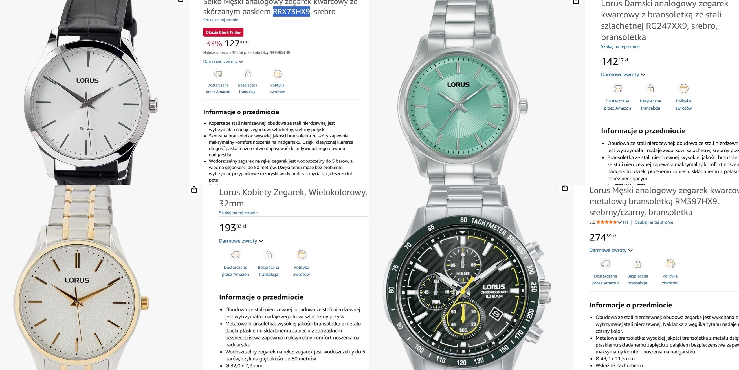Click the Szukaj na tej stronie link under Lorus Kobiety Zegarek

238,213
